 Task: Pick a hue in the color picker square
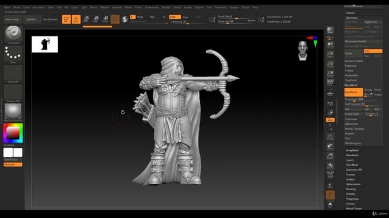click(13, 133)
